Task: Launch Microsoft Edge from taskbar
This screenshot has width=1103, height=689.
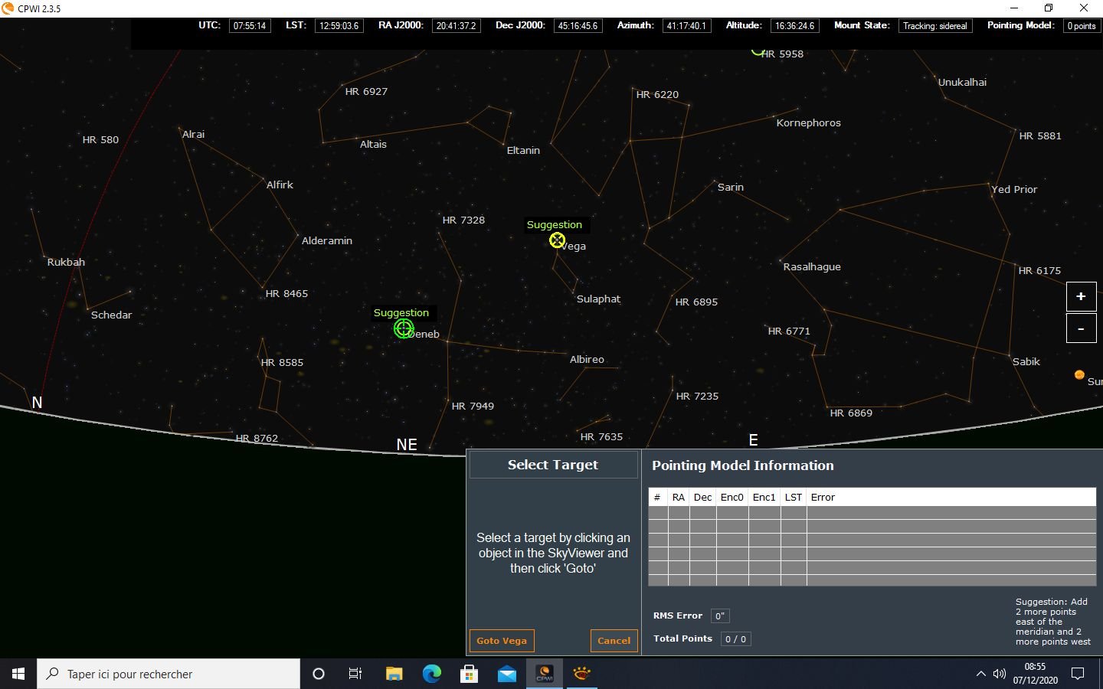Action: coord(432,674)
